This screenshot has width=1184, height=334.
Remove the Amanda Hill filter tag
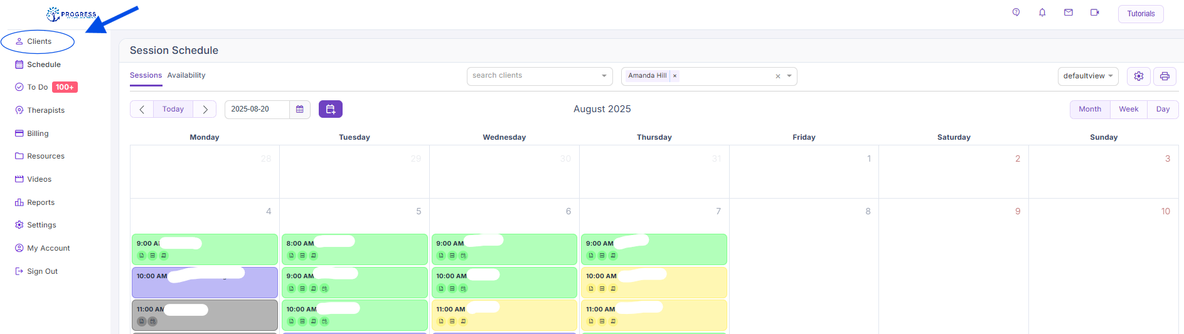pyautogui.click(x=675, y=76)
